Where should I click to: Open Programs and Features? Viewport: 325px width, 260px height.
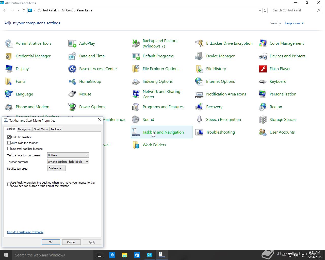(x=163, y=107)
